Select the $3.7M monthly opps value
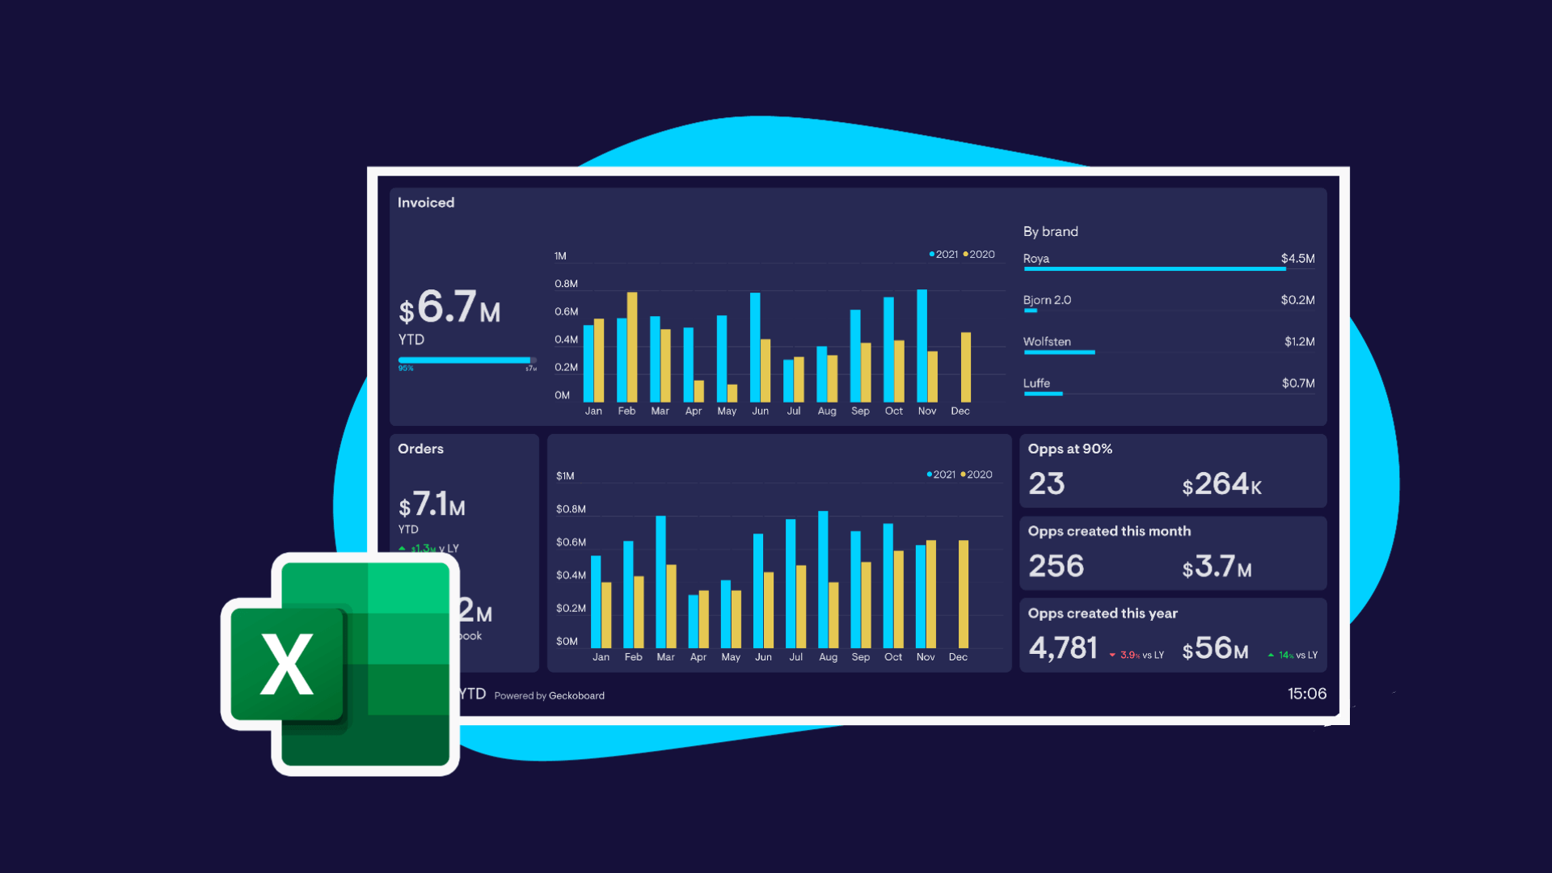Screen dimensions: 1552x873 point(1217,567)
